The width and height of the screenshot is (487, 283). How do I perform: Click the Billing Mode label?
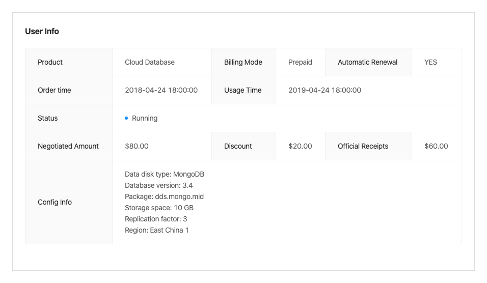(243, 62)
